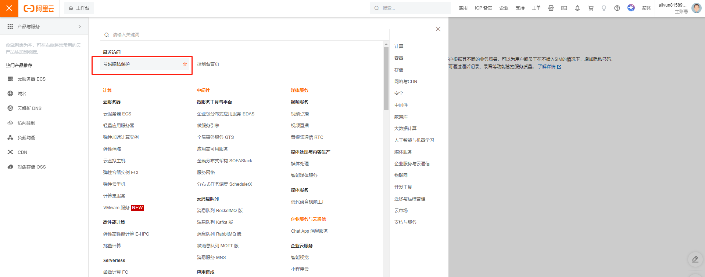Screen dimensions: 705x277
Task: Click scrollbar up arrow in product list
Action: coord(386,44)
